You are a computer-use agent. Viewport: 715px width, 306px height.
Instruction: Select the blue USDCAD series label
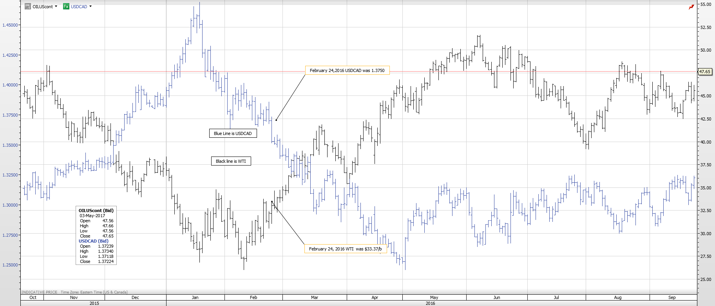click(x=79, y=7)
